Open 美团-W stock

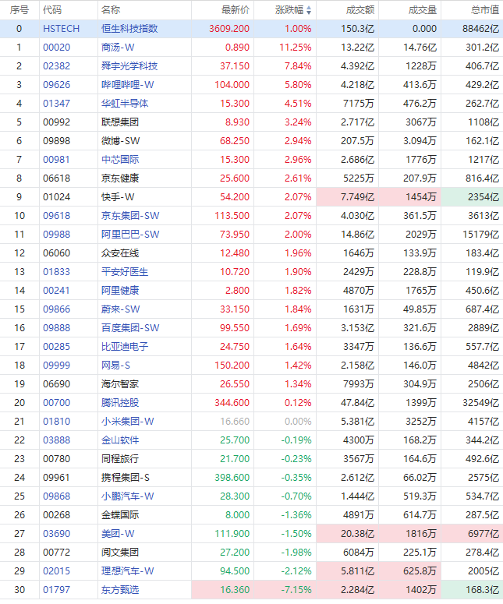(118, 534)
